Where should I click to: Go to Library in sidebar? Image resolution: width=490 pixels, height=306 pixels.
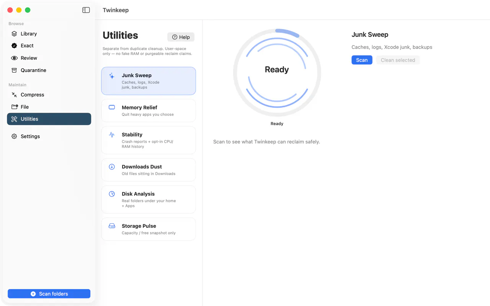pyautogui.click(x=29, y=34)
